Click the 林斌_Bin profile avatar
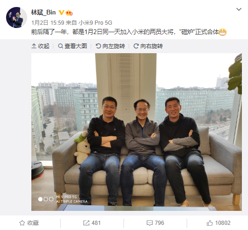The width and height of the screenshot is (248, 230). point(16,17)
